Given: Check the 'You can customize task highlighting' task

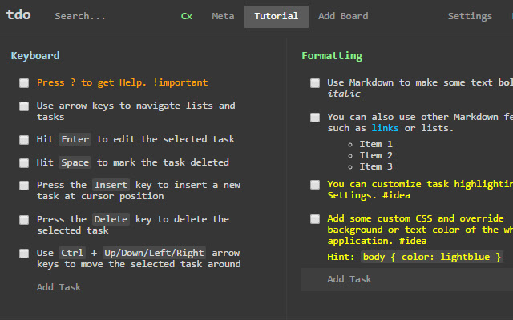Looking at the screenshot, I should point(315,185).
